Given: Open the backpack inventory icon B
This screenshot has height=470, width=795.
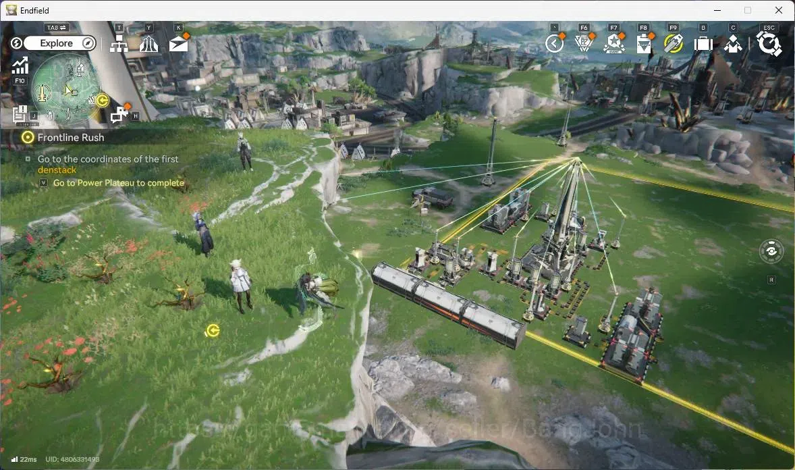Looking at the screenshot, I should pos(703,44).
